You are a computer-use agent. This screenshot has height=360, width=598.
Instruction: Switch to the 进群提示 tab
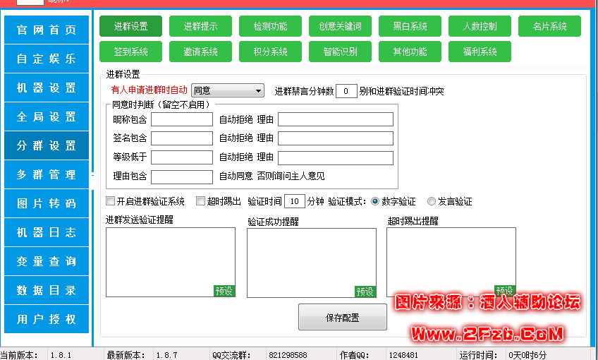200,26
